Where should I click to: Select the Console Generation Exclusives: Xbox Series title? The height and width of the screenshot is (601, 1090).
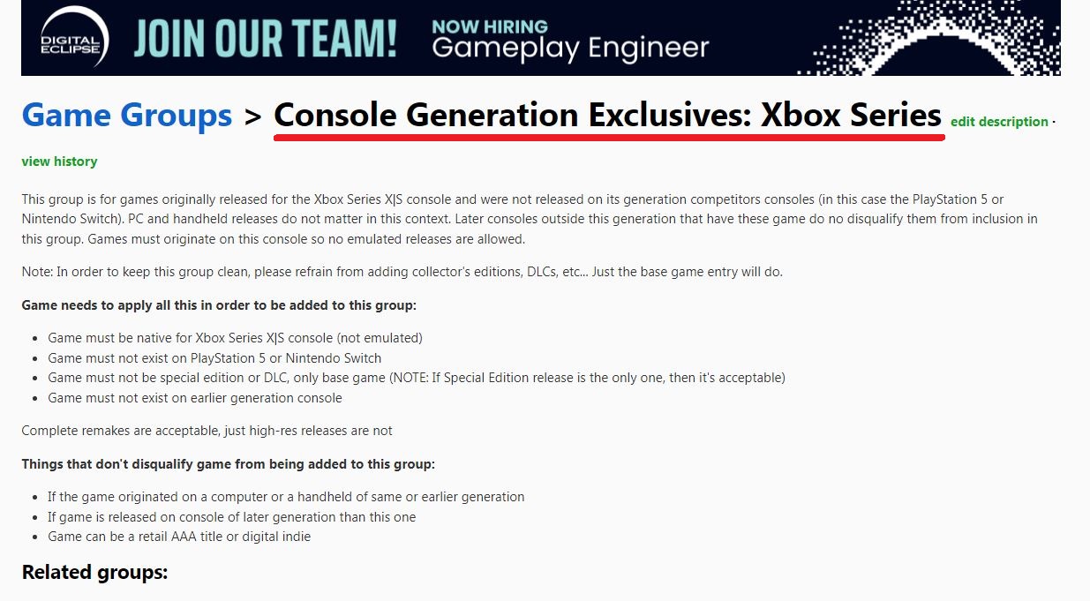click(x=608, y=116)
